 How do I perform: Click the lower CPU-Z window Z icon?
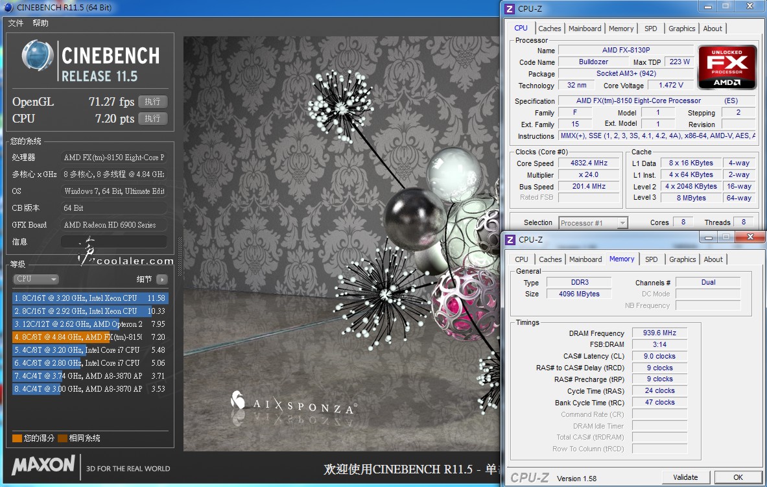point(510,239)
